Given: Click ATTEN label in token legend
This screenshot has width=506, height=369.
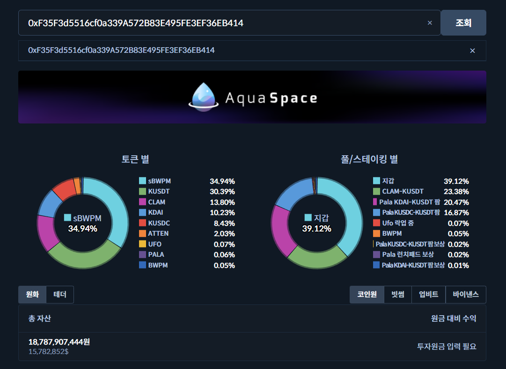Looking at the screenshot, I should pos(158,233).
